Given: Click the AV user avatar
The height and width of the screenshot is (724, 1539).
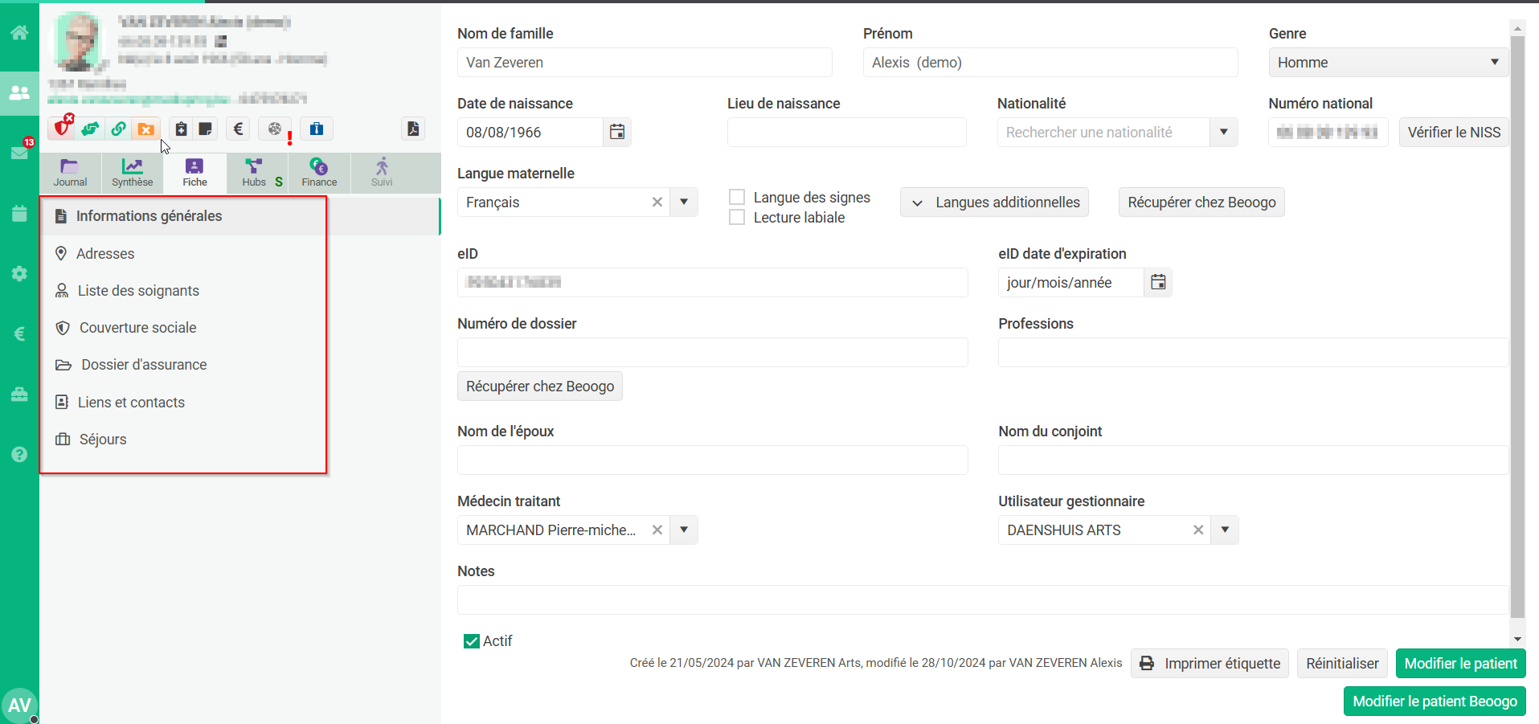Looking at the screenshot, I should click(19, 705).
